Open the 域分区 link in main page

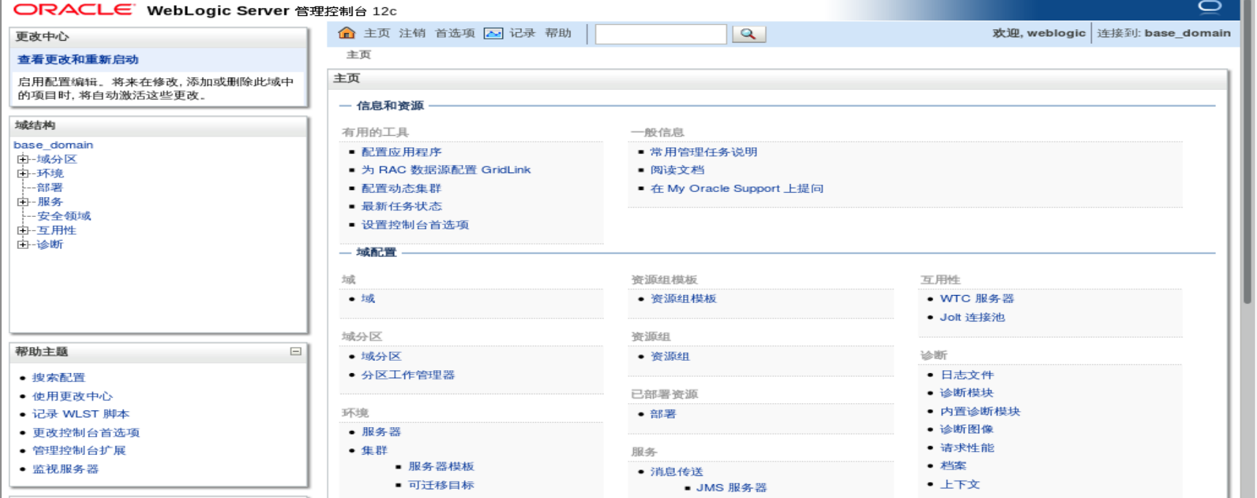click(x=381, y=356)
